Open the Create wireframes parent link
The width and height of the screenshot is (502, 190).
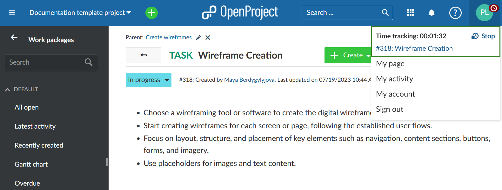pyautogui.click(x=169, y=37)
